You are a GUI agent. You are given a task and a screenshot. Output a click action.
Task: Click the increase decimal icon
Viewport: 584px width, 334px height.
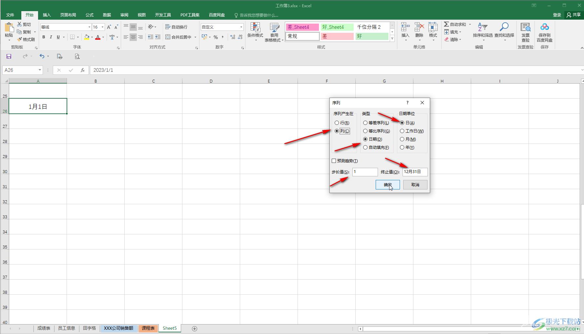[x=233, y=37]
